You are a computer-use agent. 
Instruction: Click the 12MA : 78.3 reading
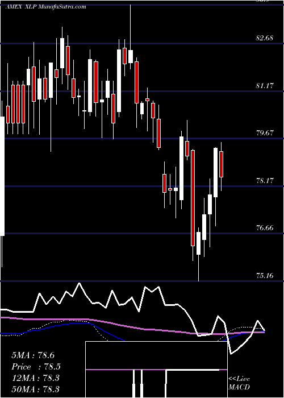(x=35, y=378)
